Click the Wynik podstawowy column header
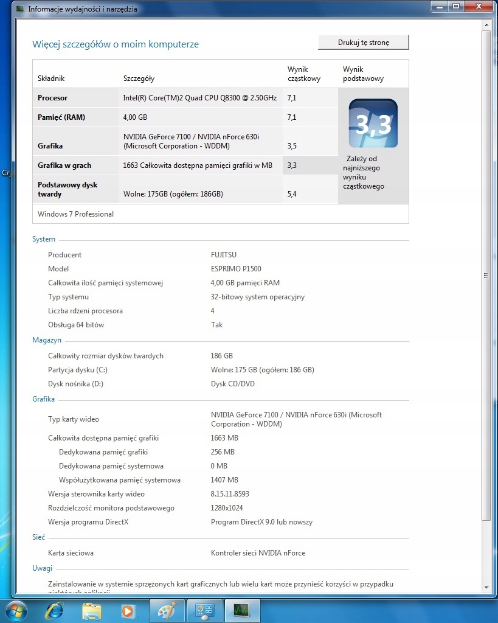 click(364, 74)
